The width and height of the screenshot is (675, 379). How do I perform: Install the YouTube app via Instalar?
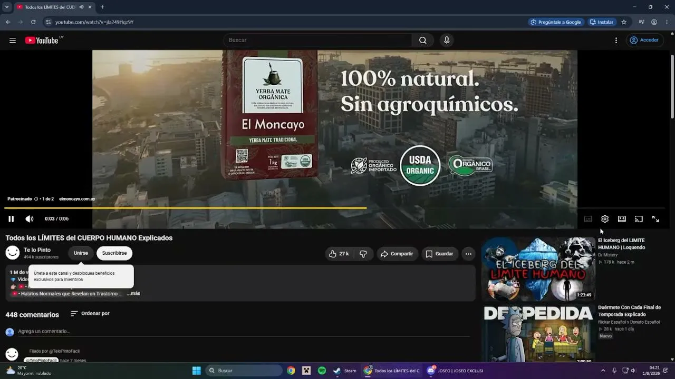point(602,22)
